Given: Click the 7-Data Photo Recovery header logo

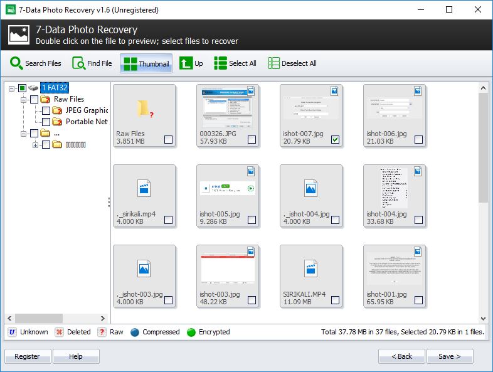Looking at the screenshot, I should click(x=19, y=35).
